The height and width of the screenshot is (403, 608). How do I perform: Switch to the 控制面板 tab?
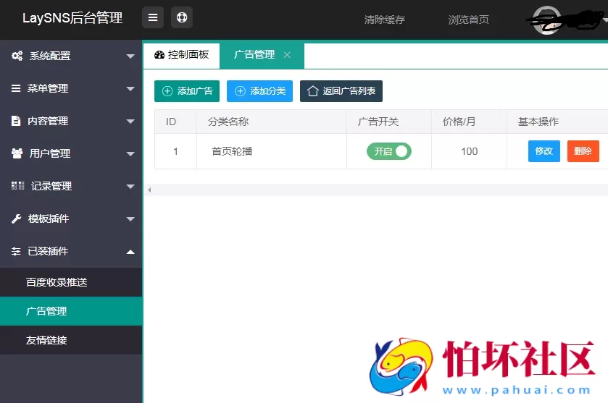click(182, 55)
